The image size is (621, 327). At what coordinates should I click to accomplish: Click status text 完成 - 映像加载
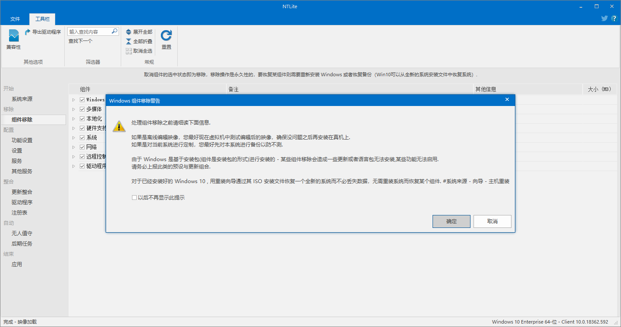coord(20,322)
